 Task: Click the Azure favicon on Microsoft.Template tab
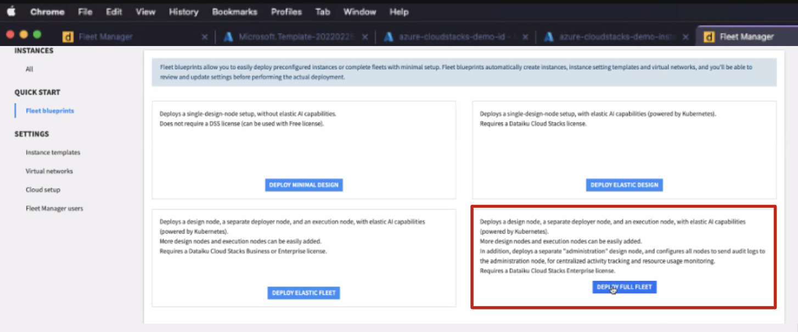(x=229, y=37)
